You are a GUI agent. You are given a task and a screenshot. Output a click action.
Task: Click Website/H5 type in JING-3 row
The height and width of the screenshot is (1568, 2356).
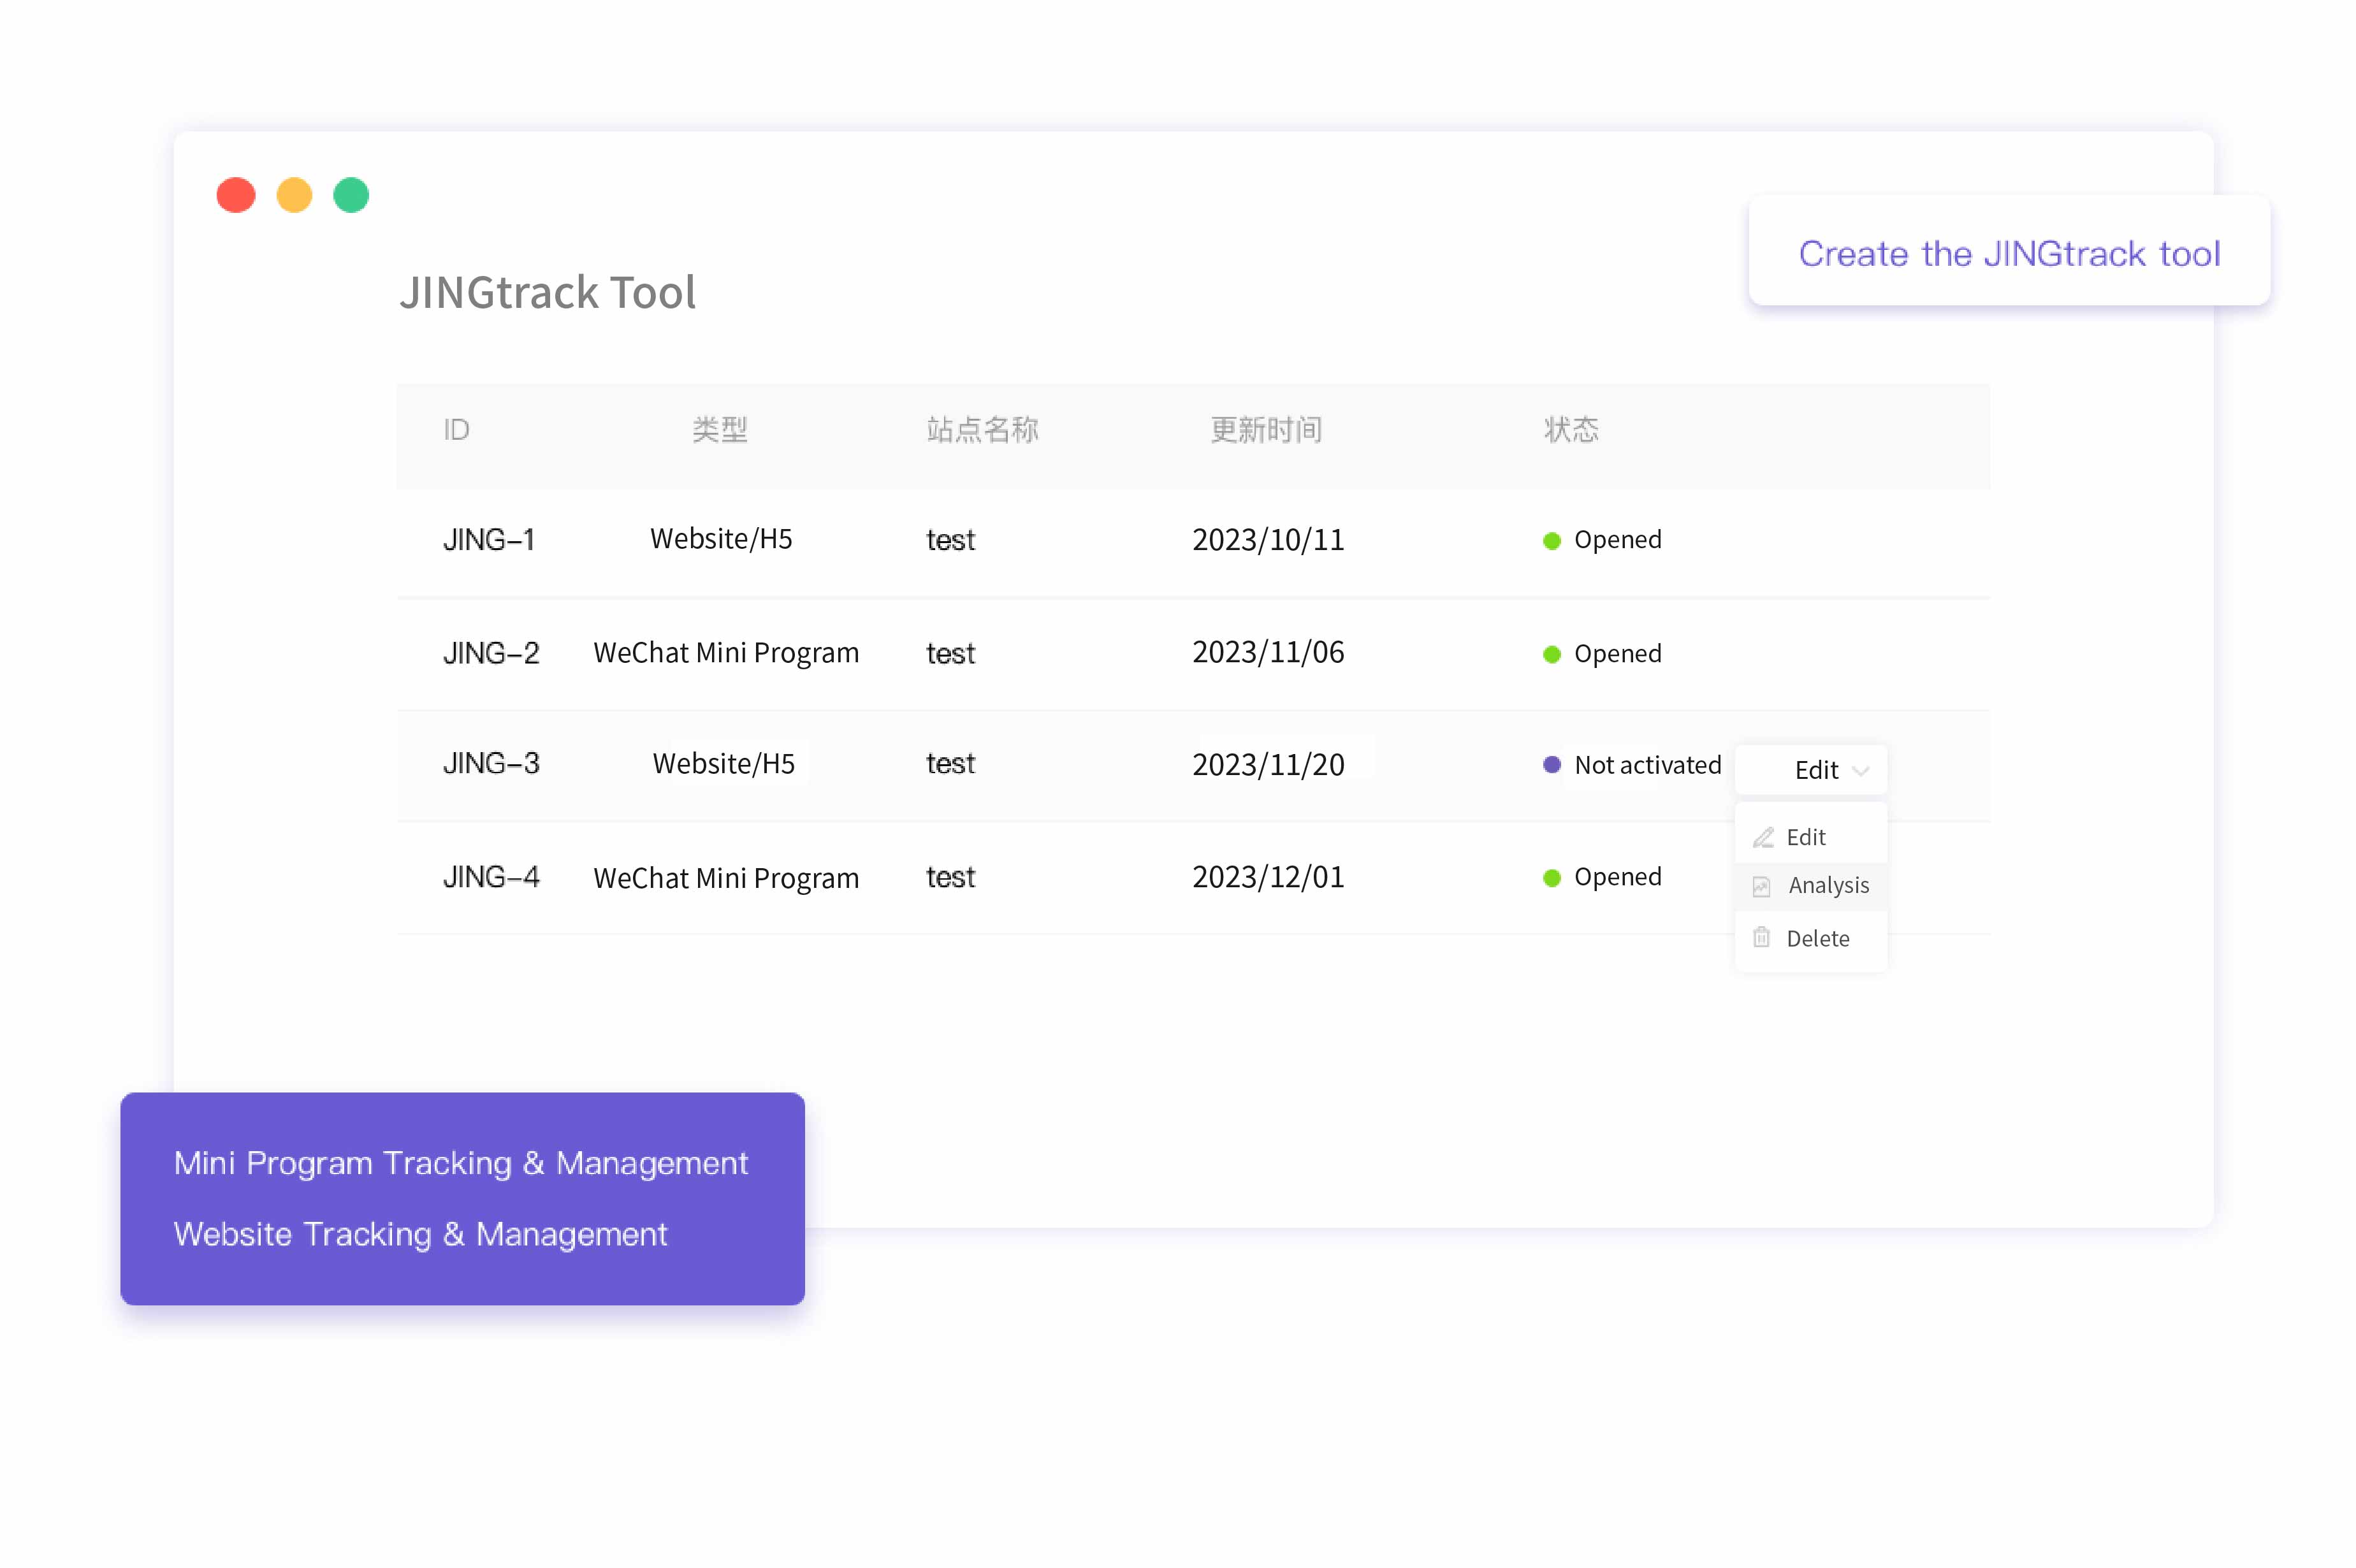coord(723,764)
